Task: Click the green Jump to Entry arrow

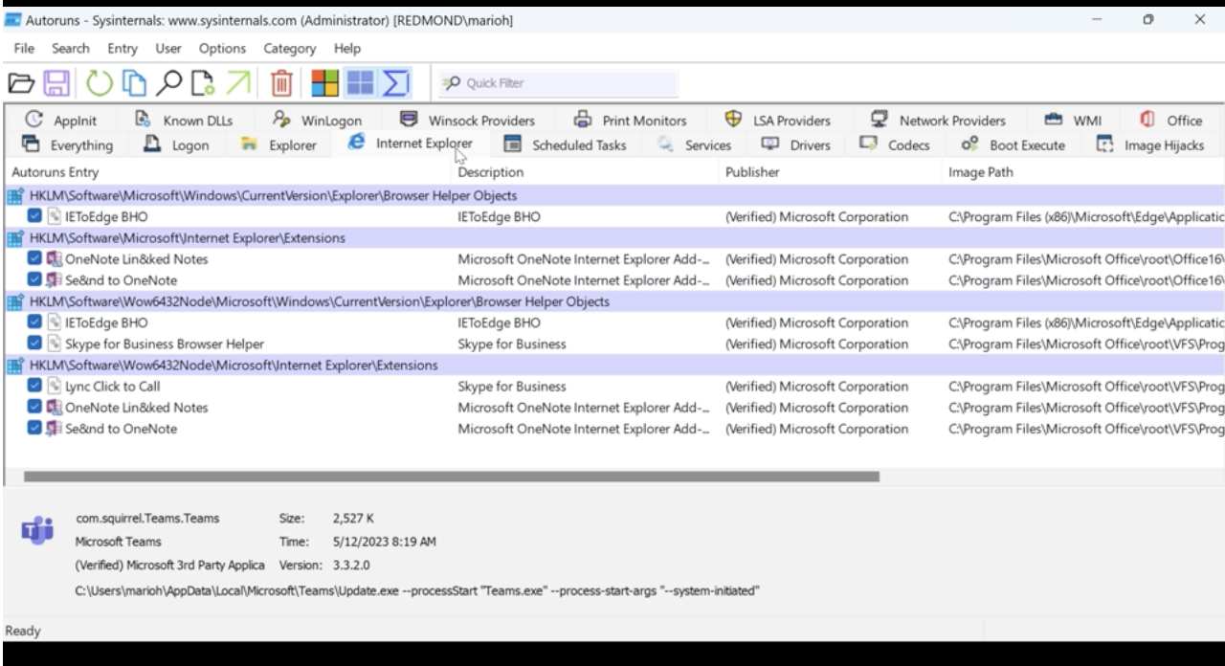Action: [237, 83]
